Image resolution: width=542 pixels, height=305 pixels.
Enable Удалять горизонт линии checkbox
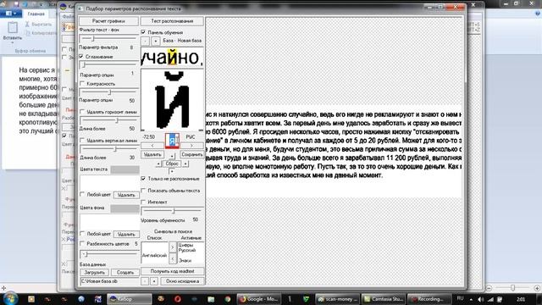[82, 112]
